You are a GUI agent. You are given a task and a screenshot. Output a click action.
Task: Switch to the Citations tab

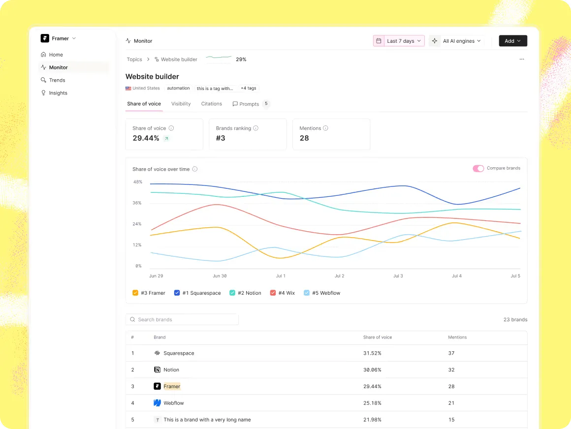click(212, 104)
